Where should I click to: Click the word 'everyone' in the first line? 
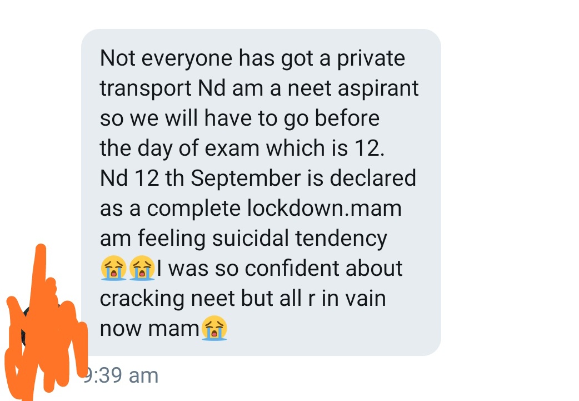pyautogui.click(x=187, y=59)
